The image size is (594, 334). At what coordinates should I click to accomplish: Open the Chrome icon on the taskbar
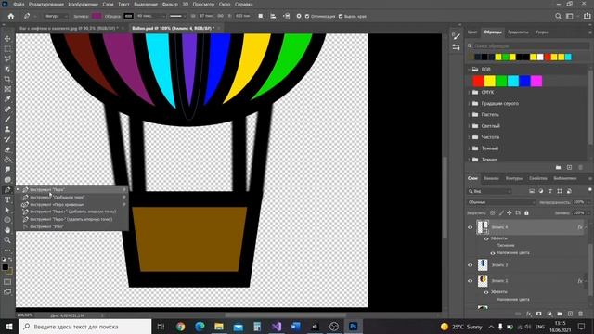[x=181, y=327]
